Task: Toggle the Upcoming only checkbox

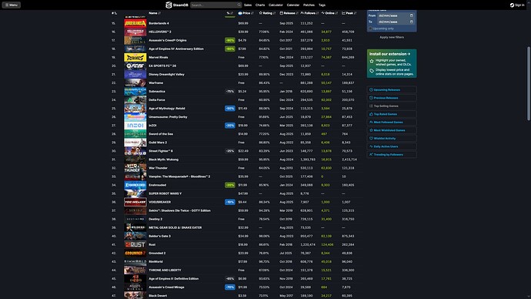Action: coord(370,29)
